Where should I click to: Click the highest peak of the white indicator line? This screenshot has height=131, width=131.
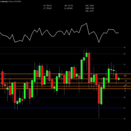tap(86, 23)
